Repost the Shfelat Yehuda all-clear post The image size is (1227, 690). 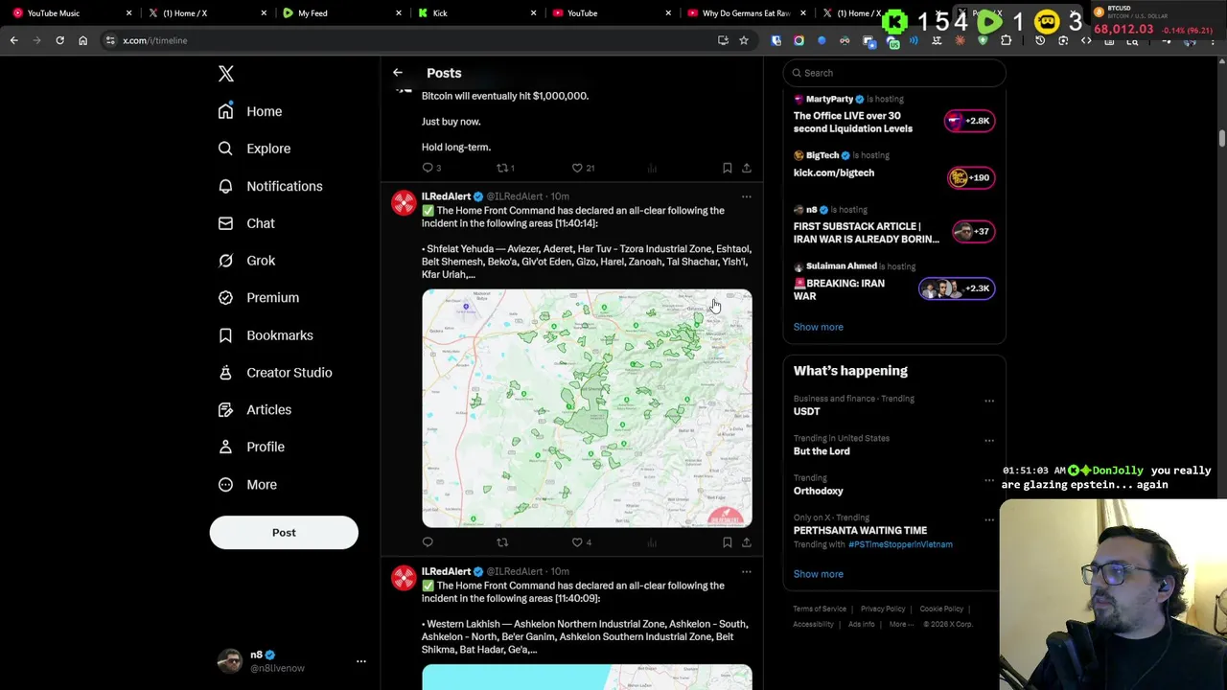502,542
